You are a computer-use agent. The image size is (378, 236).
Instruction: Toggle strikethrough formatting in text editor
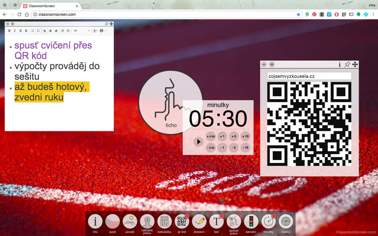(x=26, y=31)
